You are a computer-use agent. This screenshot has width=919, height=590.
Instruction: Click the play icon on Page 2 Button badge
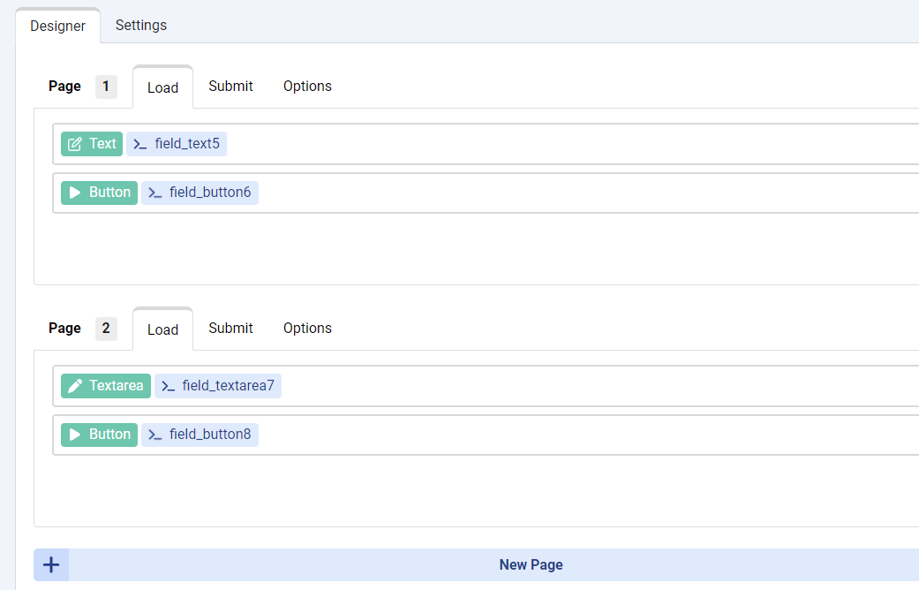pyautogui.click(x=75, y=435)
